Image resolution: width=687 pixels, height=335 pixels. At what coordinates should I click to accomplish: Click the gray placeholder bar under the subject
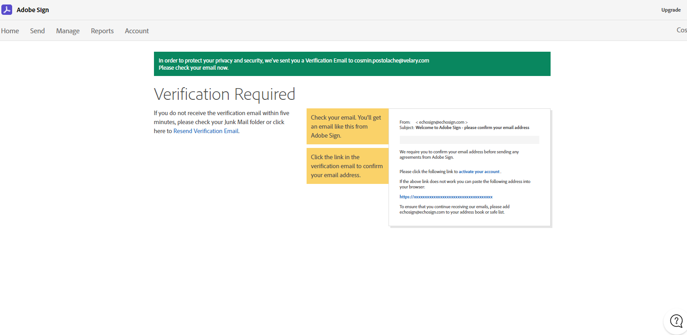pos(469,139)
